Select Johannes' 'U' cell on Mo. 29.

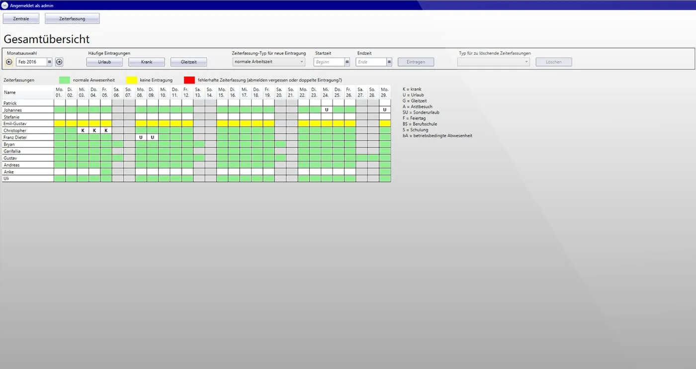click(385, 109)
